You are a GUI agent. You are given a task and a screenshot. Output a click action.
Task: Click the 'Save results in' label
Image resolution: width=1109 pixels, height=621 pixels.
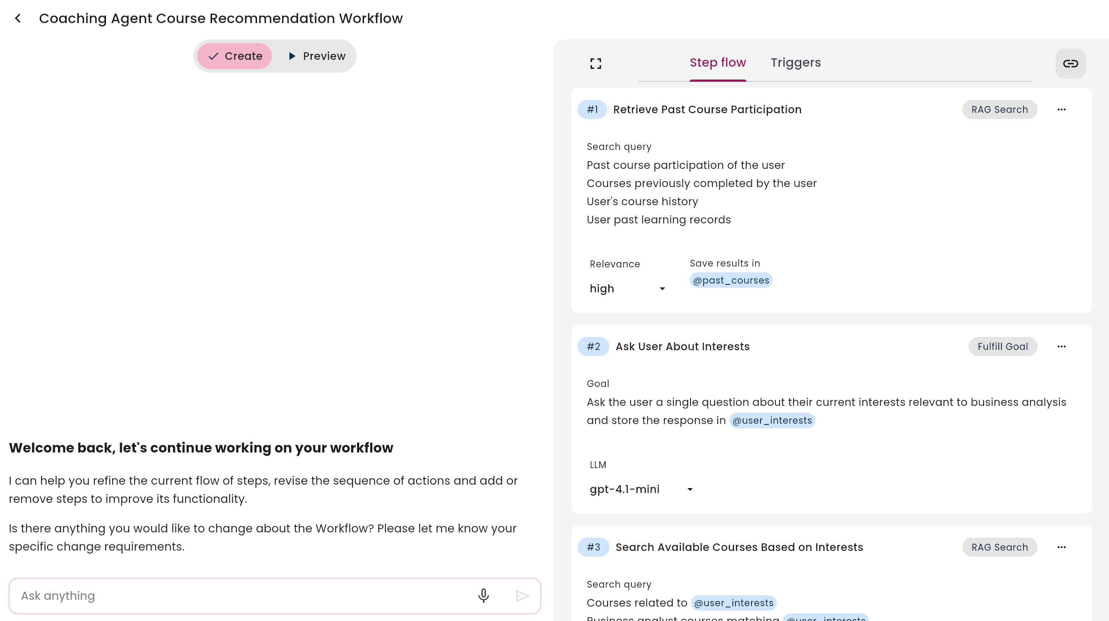pyautogui.click(x=725, y=264)
